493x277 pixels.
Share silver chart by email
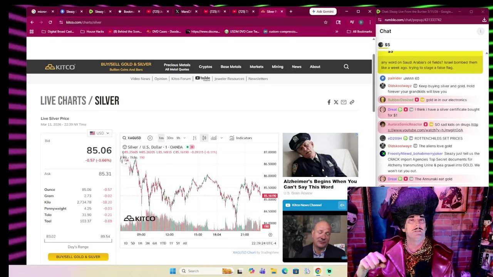[344, 102]
